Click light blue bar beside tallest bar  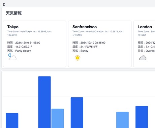point(58,118)
